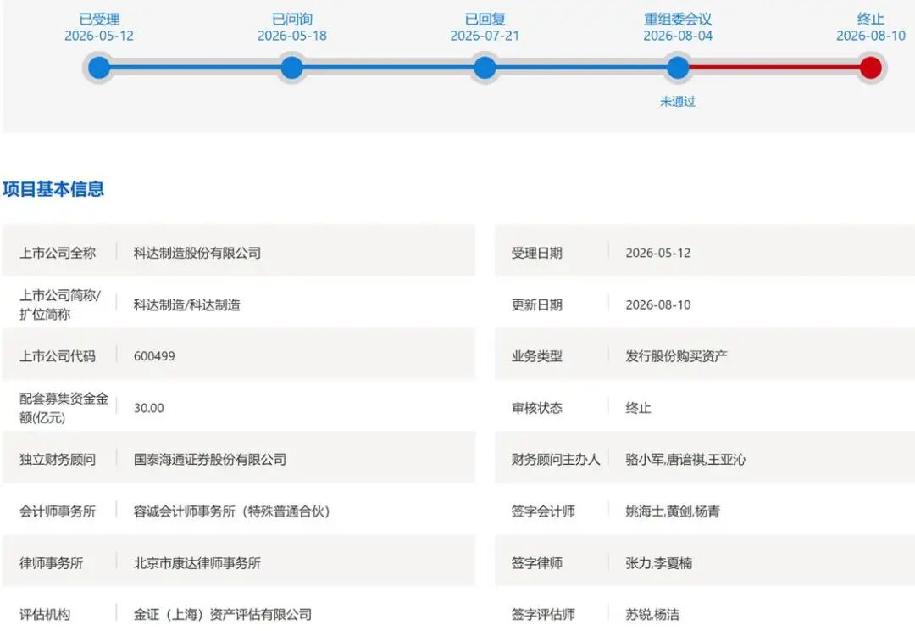Click the 财务顾问主办人 names field

point(685,459)
